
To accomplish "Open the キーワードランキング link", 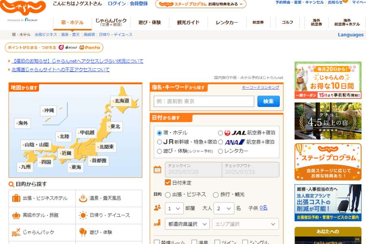I will [x=261, y=87].
